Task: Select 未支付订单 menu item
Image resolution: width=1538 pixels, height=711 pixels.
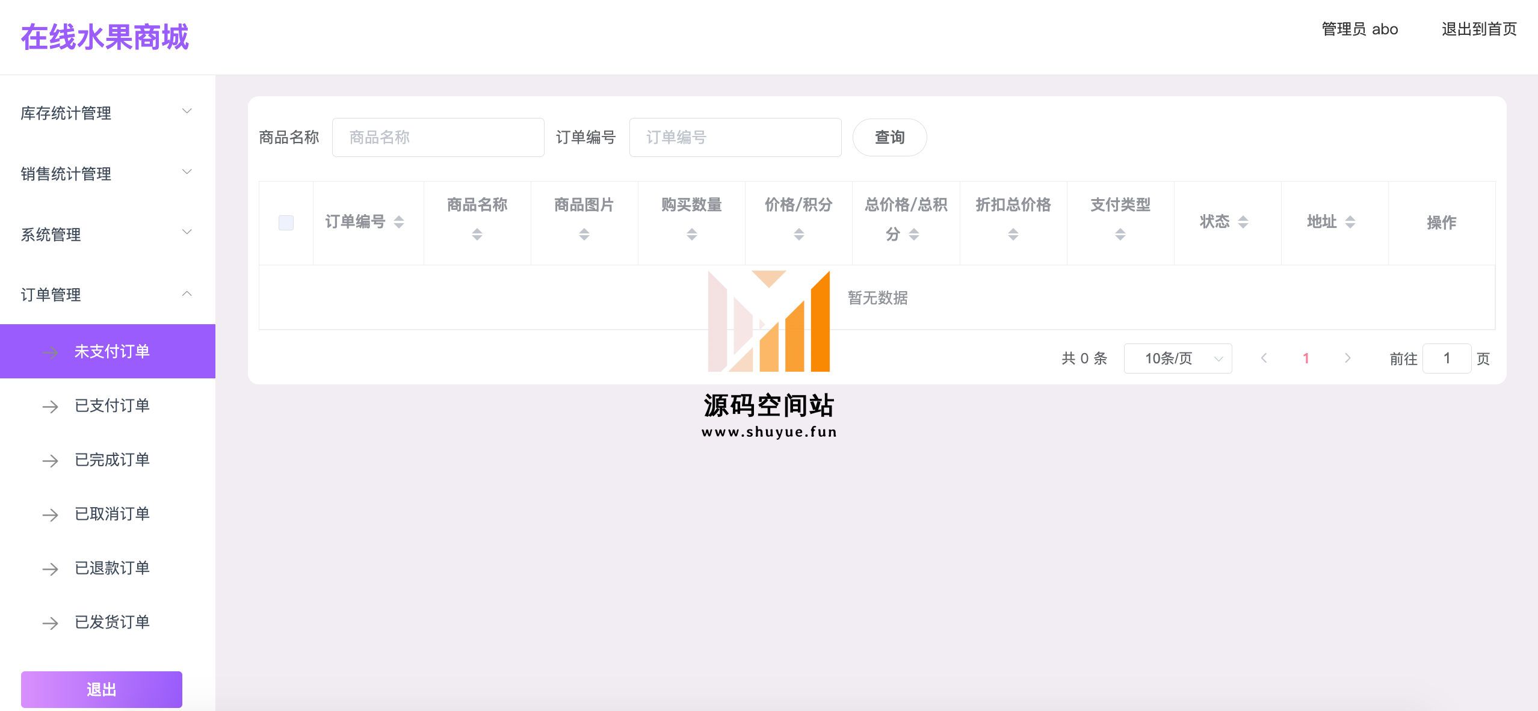Action: point(108,351)
